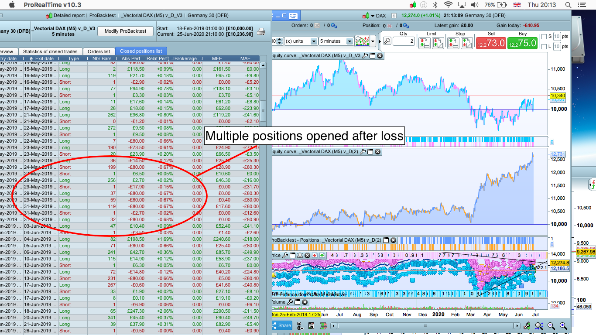This screenshot has height=335, width=596.
Task: Sort by MFE column header
Action: [217, 58]
